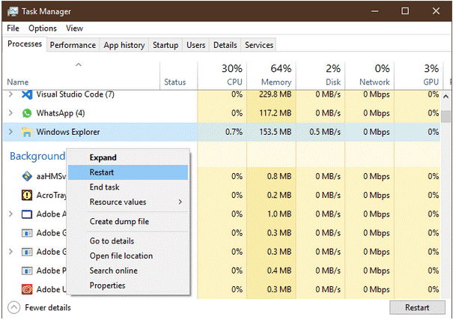Switch to the Startup tab
The image size is (453, 320).
(165, 45)
